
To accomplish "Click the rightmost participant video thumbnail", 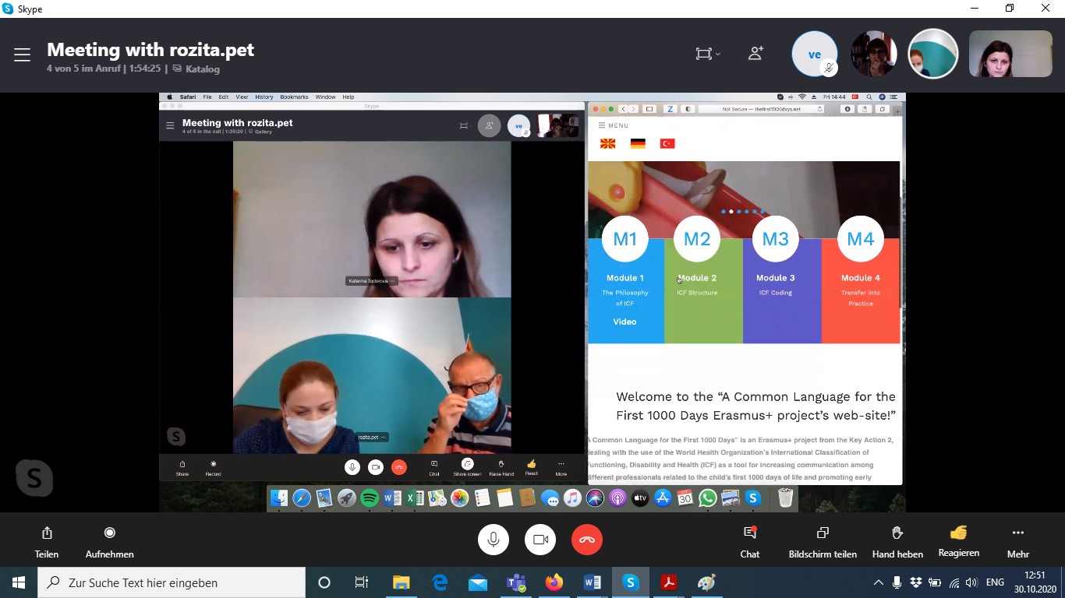I will point(1010,54).
